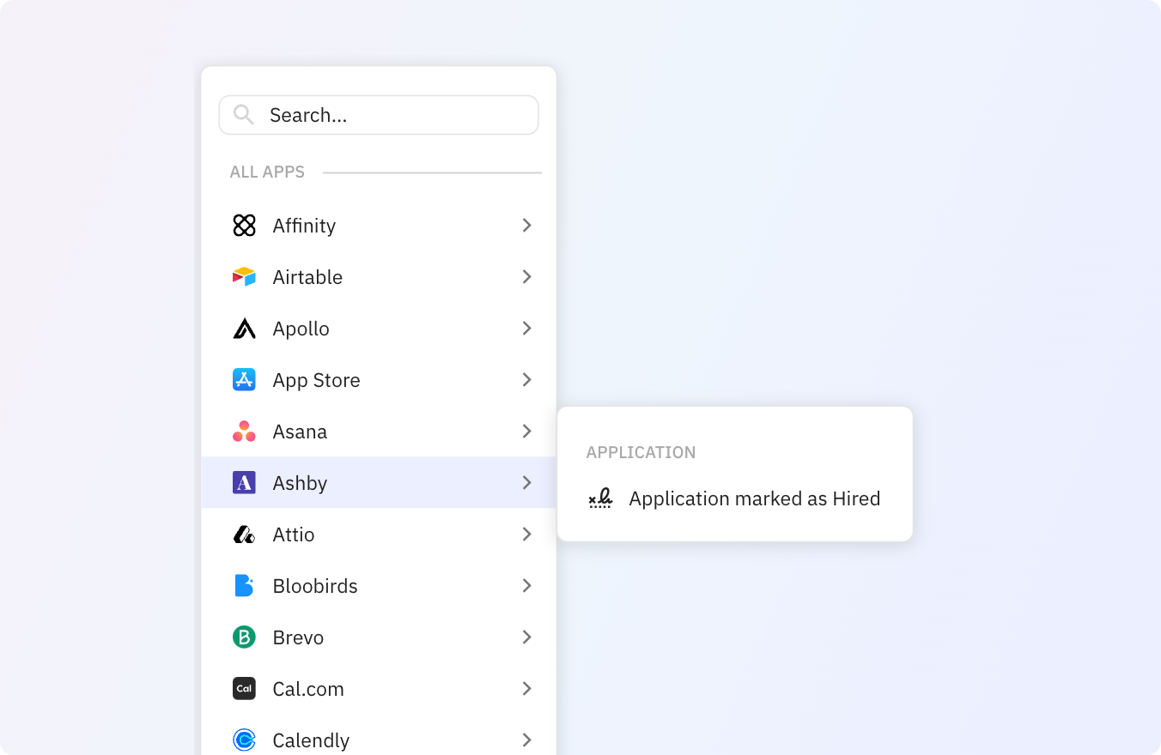The width and height of the screenshot is (1161, 755).
Task: Open the Calendly app entry
Action: point(379,738)
